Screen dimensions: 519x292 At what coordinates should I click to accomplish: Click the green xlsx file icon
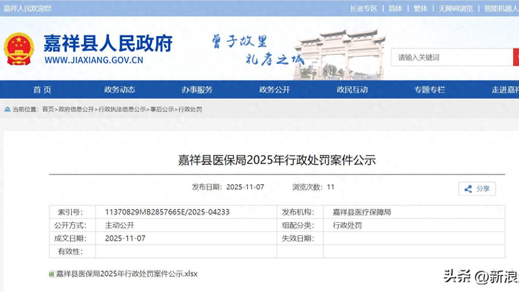click(x=53, y=274)
